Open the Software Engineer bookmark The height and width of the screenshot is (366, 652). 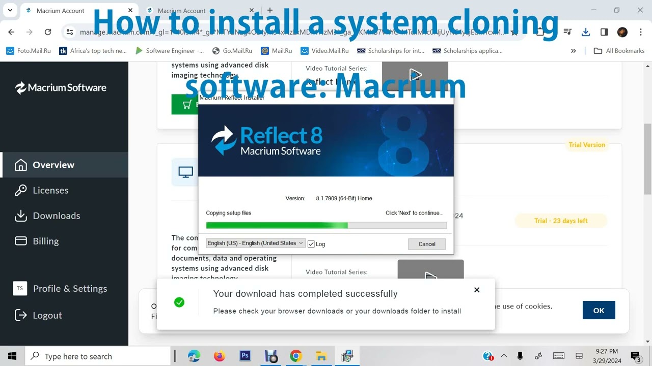pyautogui.click(x=170, y=51)
